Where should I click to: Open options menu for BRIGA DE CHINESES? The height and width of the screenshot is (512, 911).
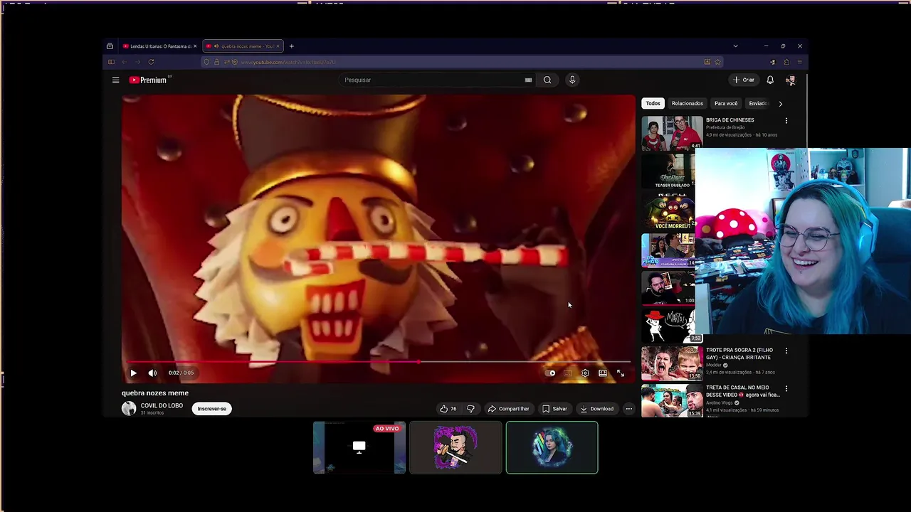[786, 121]
